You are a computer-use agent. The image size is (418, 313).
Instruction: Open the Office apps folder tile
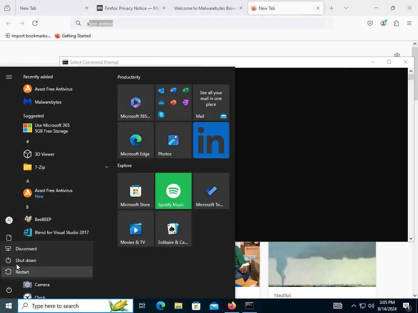tap(173, 103)
